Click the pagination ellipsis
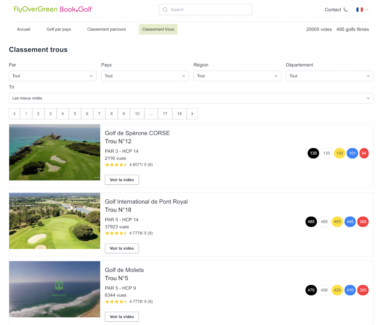 pyautogui.click(x=151, y=113)
